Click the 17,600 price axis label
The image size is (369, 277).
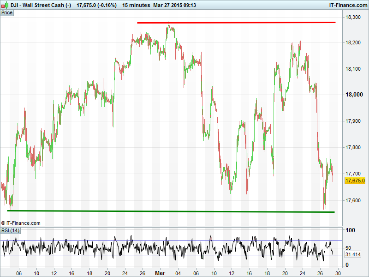(355, 201)
